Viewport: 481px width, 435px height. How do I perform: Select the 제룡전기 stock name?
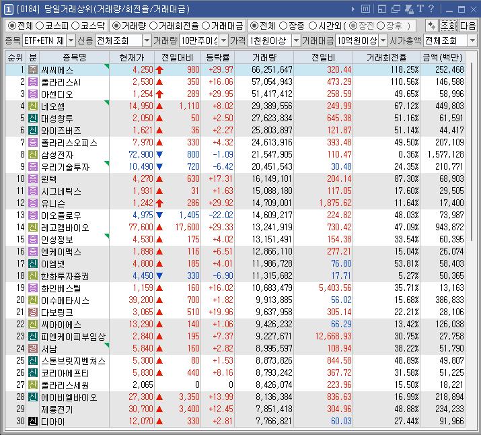coord(57,409)
